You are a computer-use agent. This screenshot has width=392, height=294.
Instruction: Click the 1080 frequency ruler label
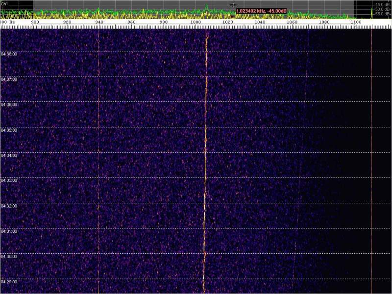324,22
